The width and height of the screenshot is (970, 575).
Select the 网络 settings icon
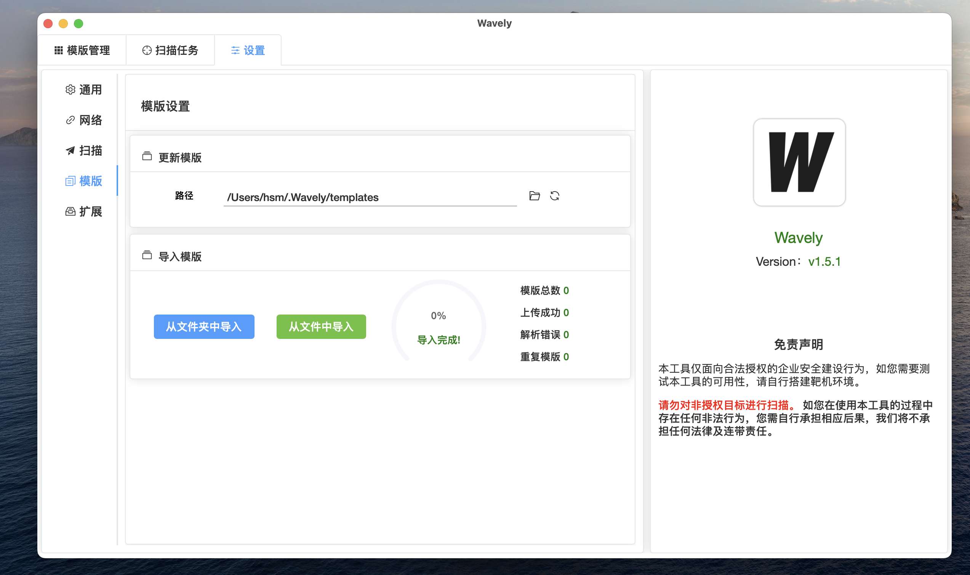coord(70,120)
